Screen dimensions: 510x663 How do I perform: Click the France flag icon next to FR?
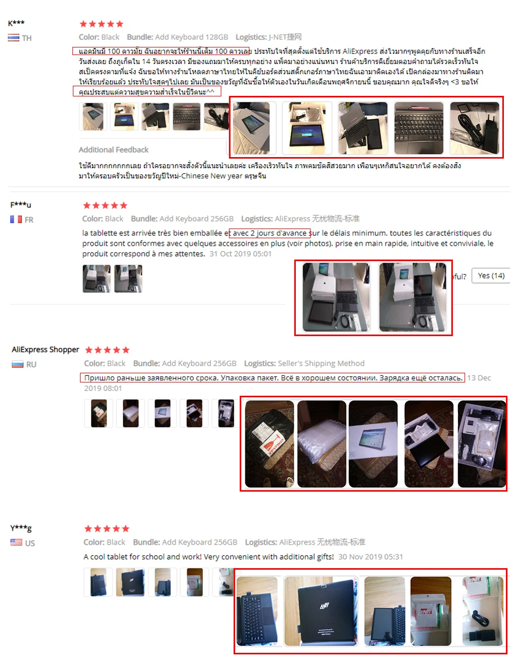(16, 219)
